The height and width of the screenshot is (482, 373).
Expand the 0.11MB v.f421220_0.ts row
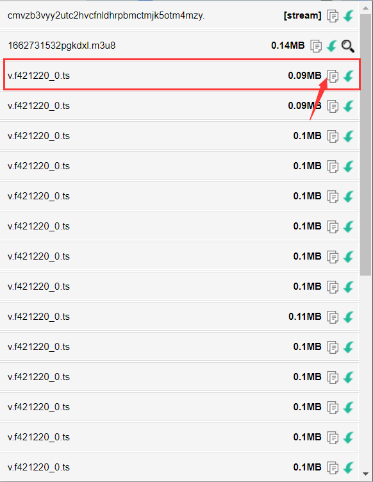point(179,317)
